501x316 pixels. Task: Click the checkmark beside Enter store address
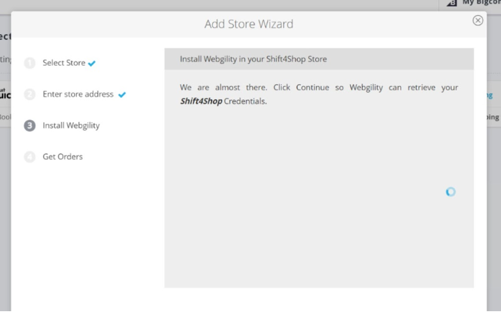point(122,94)
